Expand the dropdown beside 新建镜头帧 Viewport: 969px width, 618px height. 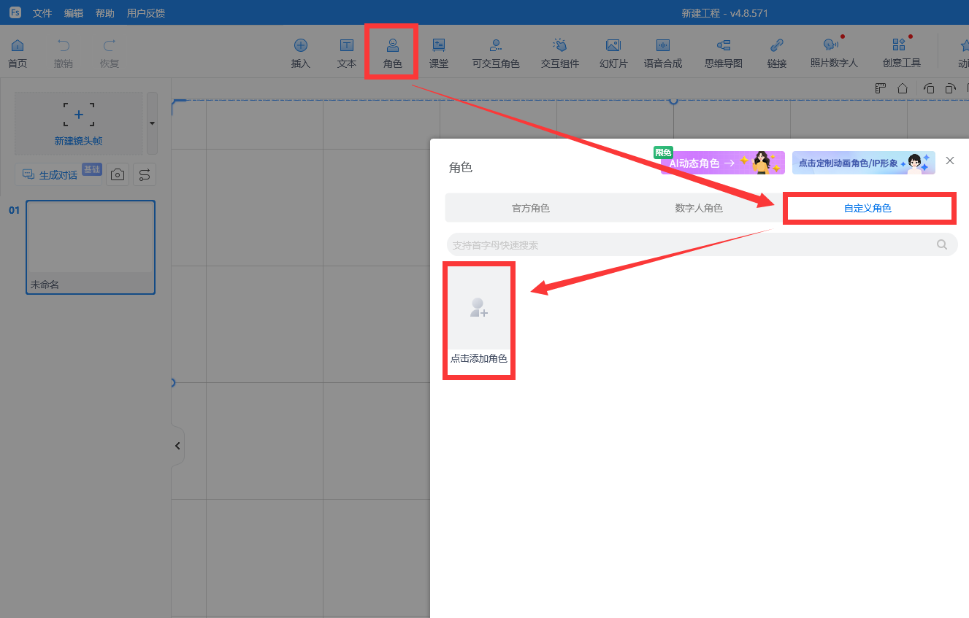pos(152,123)
